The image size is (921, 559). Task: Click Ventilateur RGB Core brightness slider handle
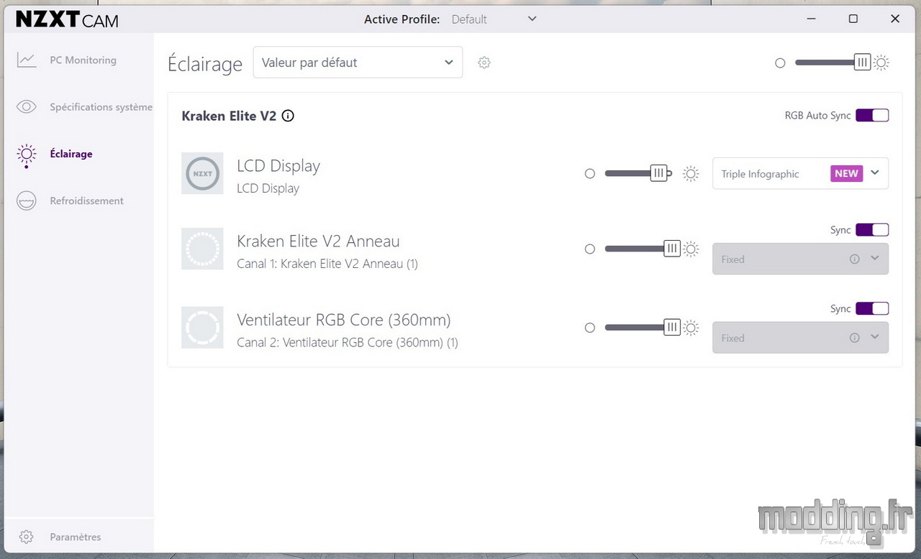(x=672, y=328)
